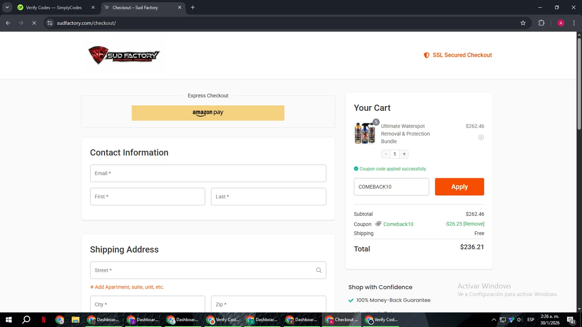Viewport: 582px width, 327px height.
Task: Close the Checkout – Sud Factory tab
Action: pyautogui.click(x=180, y=7)
